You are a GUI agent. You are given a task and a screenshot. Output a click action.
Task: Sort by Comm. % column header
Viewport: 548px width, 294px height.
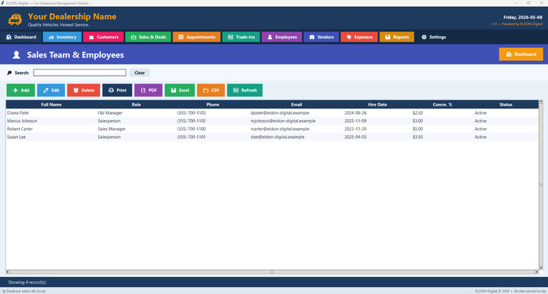(443, 105)
